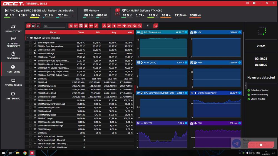Screen dimensions: 278x156
Task: Select the GPU Effective Clock row
Action: (80, 93)
